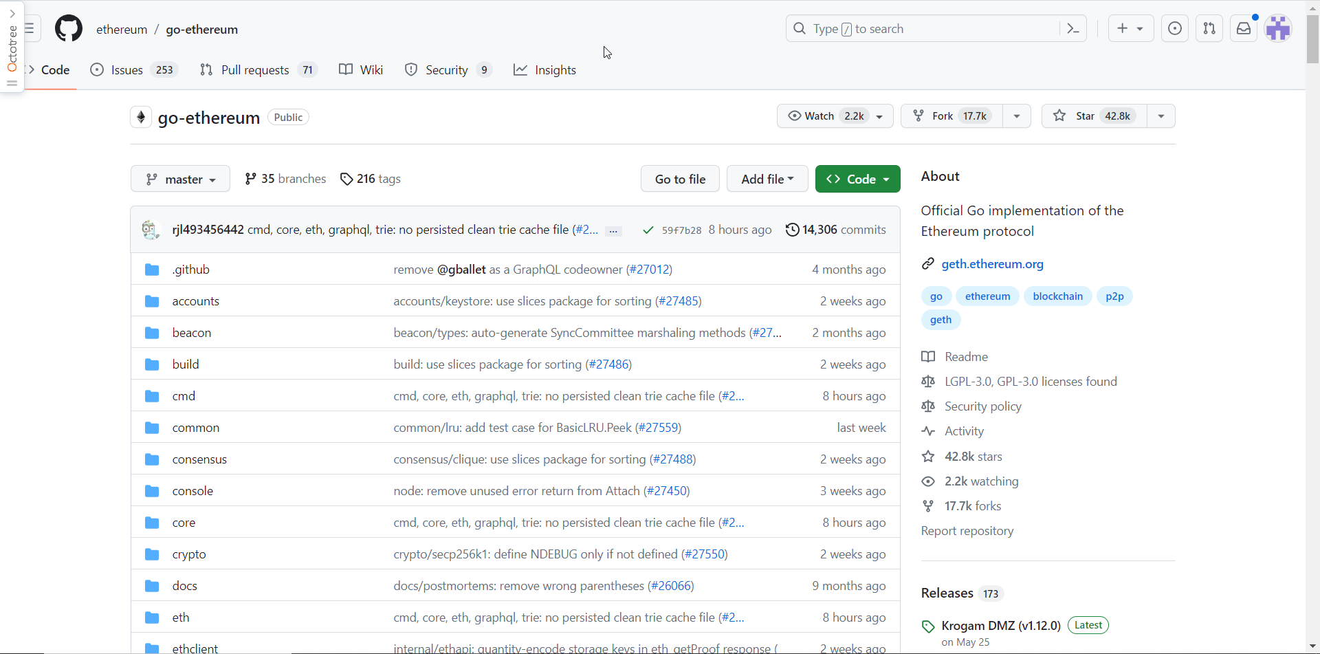Image resolution: width=1320 pixels, height=654 pixels.
Task: Open the notifications inbox icon
Action: [1244, 28]
